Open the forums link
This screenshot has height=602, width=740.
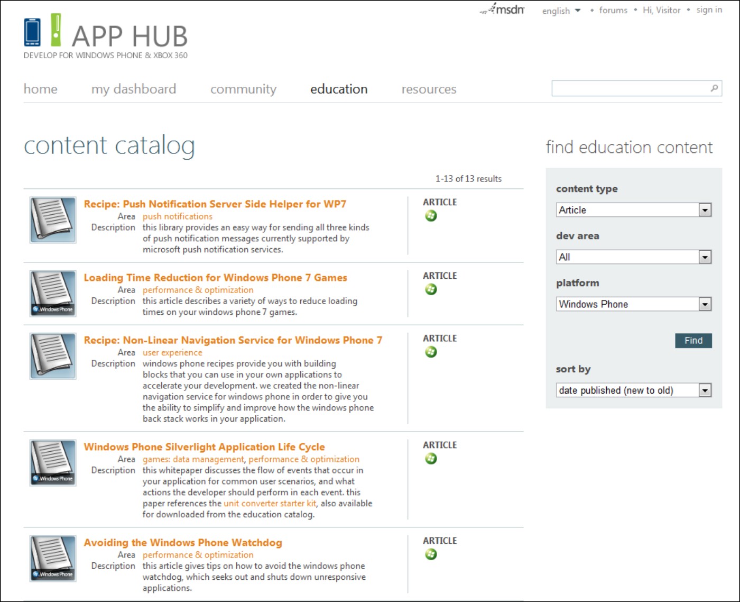point(613,10)
